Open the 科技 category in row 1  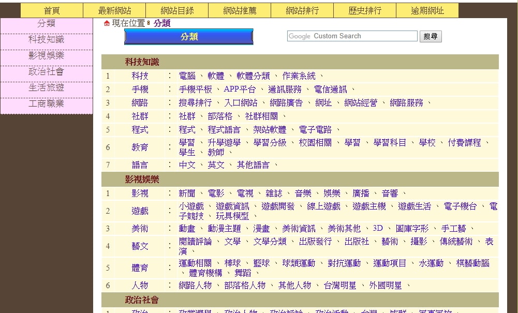tap(140, 76)
